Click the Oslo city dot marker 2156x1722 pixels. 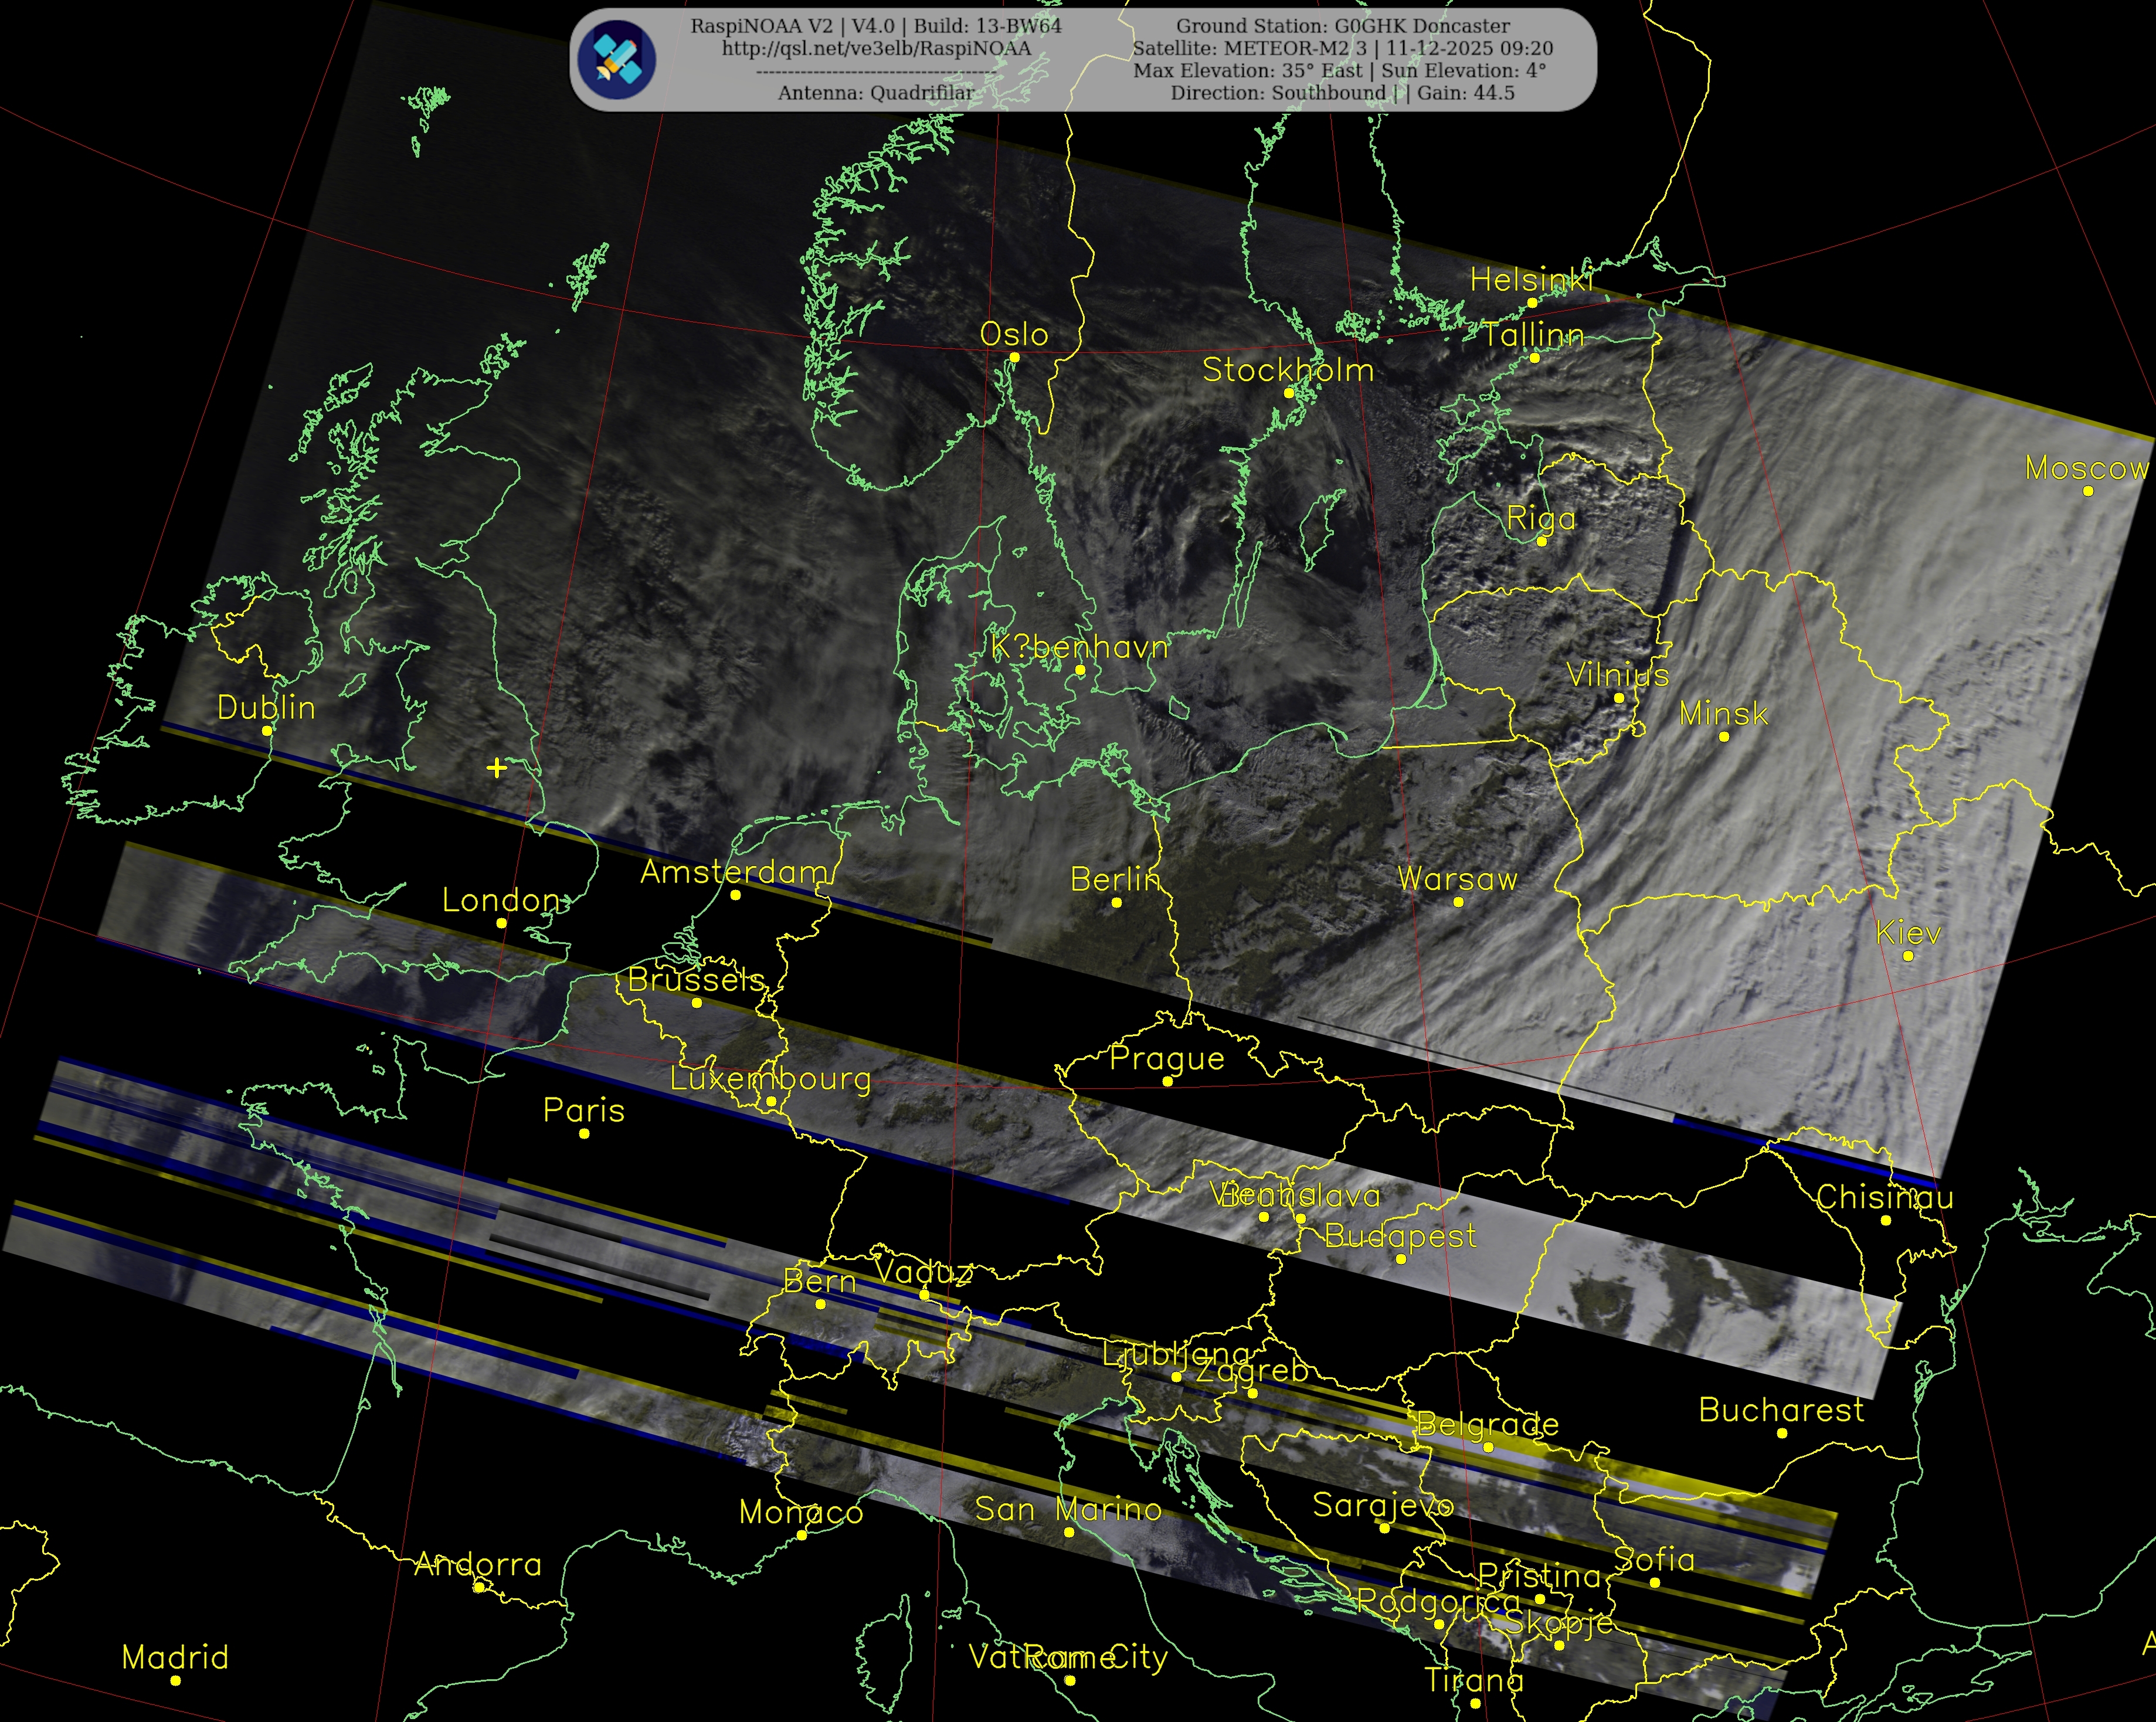click(x=1014, y=357)
